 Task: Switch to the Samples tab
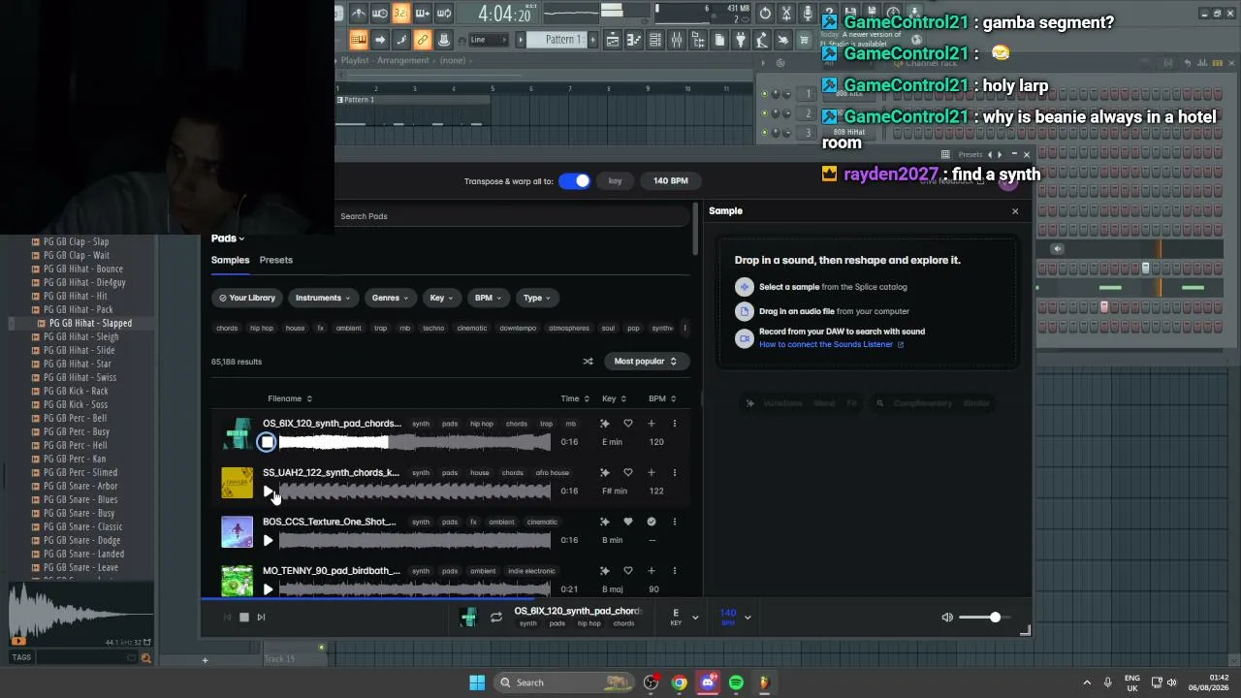[231, 260]
